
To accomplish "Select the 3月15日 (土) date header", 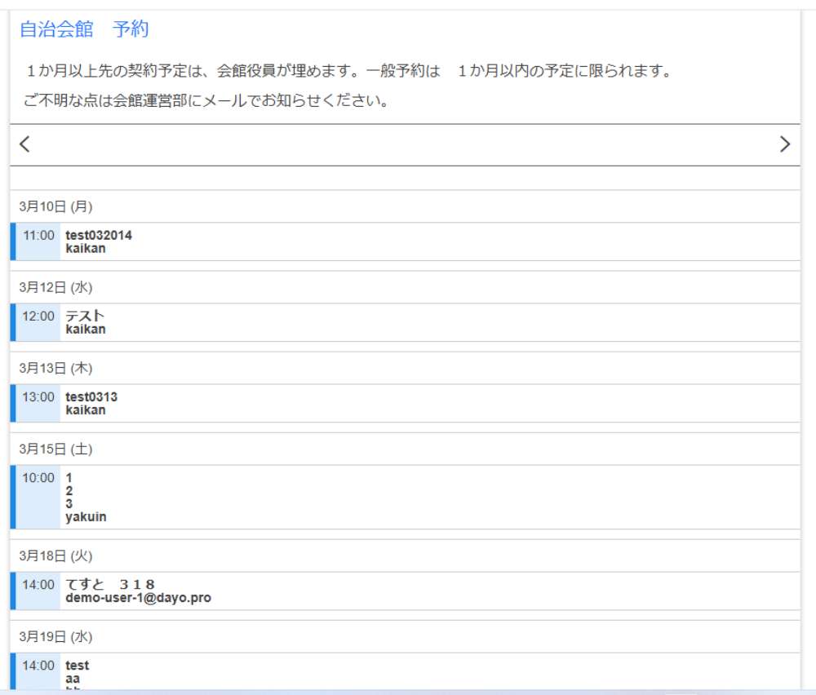I will pos(56,449).
